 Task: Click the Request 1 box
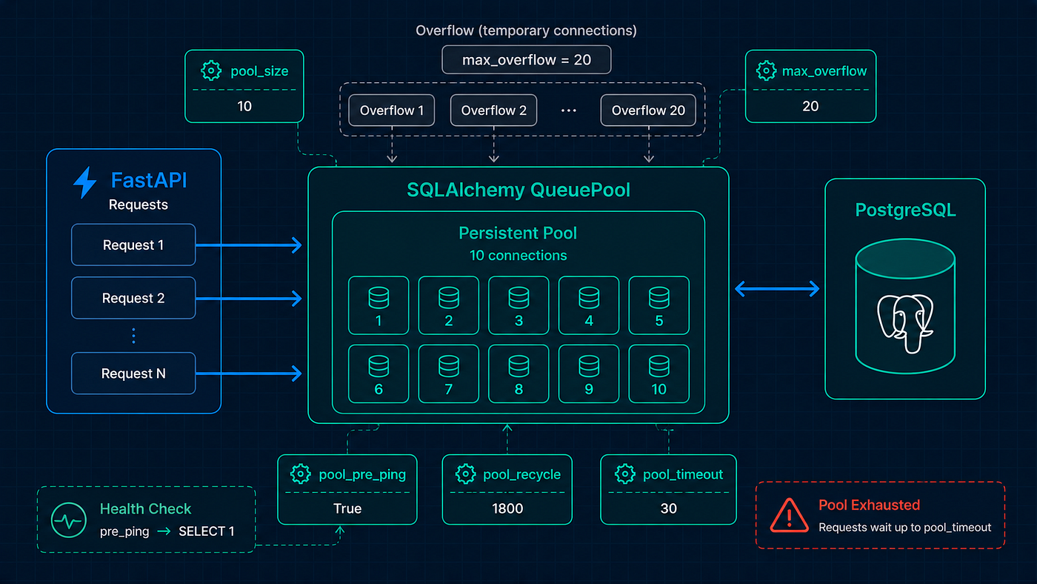133,245
